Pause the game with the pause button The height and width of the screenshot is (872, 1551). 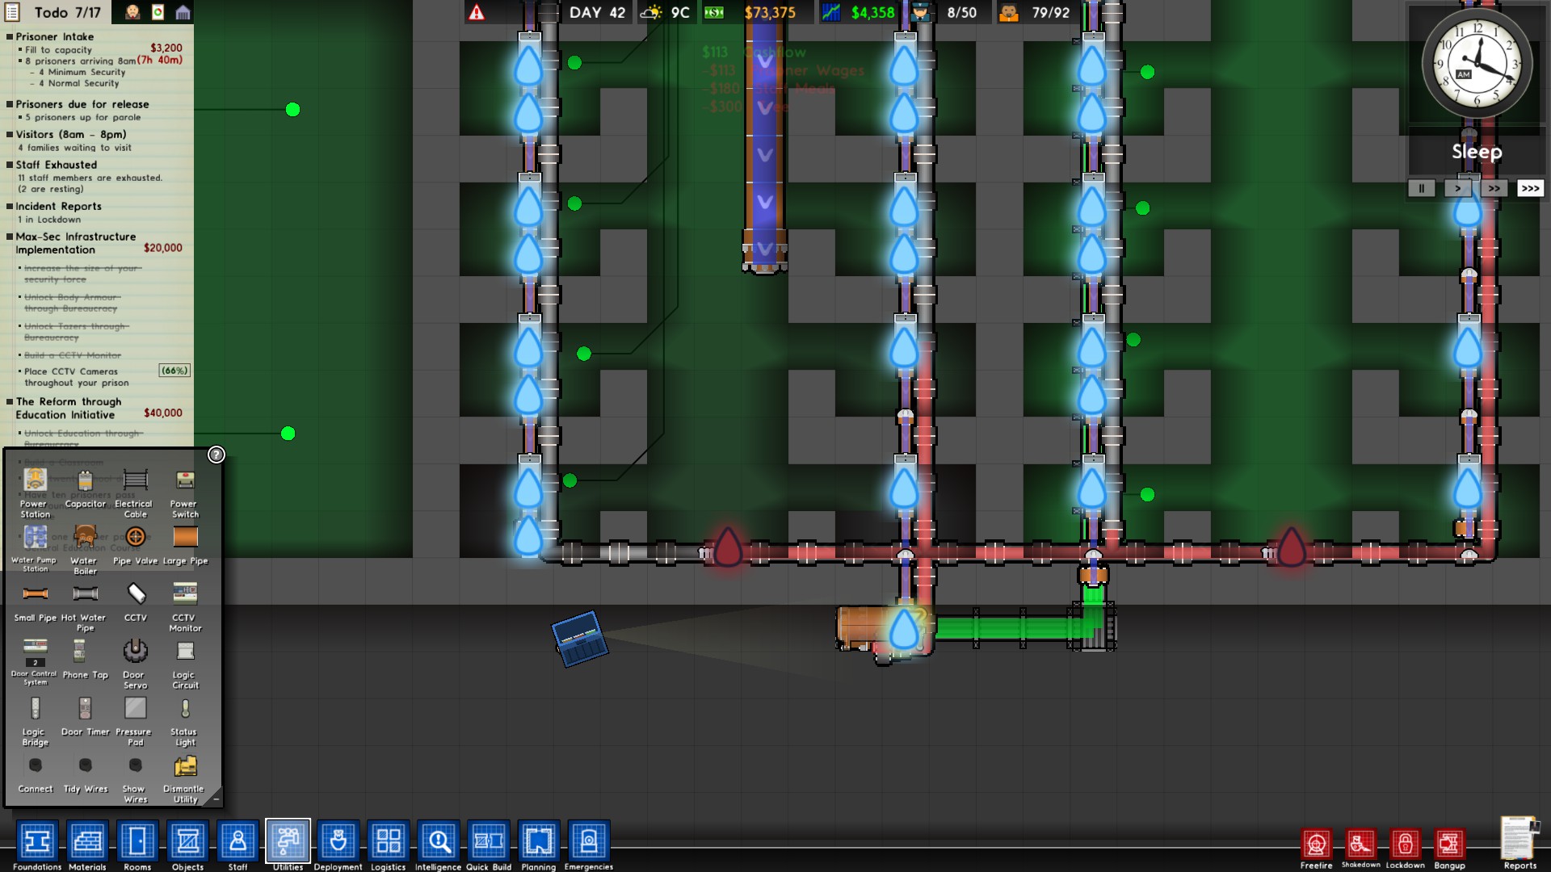(x=1421, y=187)
